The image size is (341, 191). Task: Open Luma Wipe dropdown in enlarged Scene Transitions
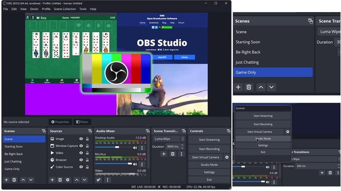coord(329,31)
